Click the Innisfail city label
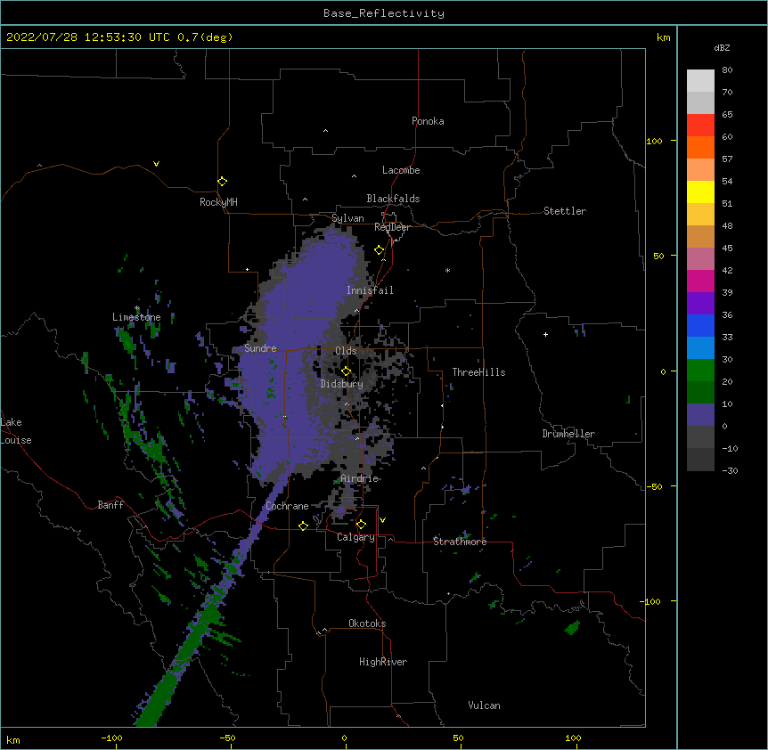The width and height of the screenshot is (768, 750). tap(370, 290)
